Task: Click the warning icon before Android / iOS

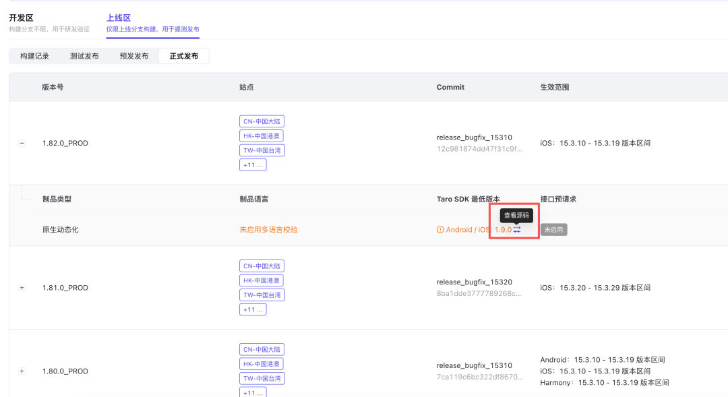Action: 440,230
